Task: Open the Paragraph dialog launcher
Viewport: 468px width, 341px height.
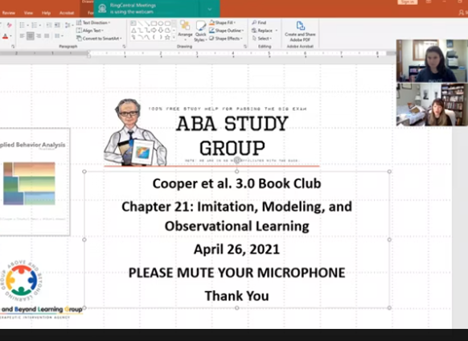Action: click(x=124, y=47)
